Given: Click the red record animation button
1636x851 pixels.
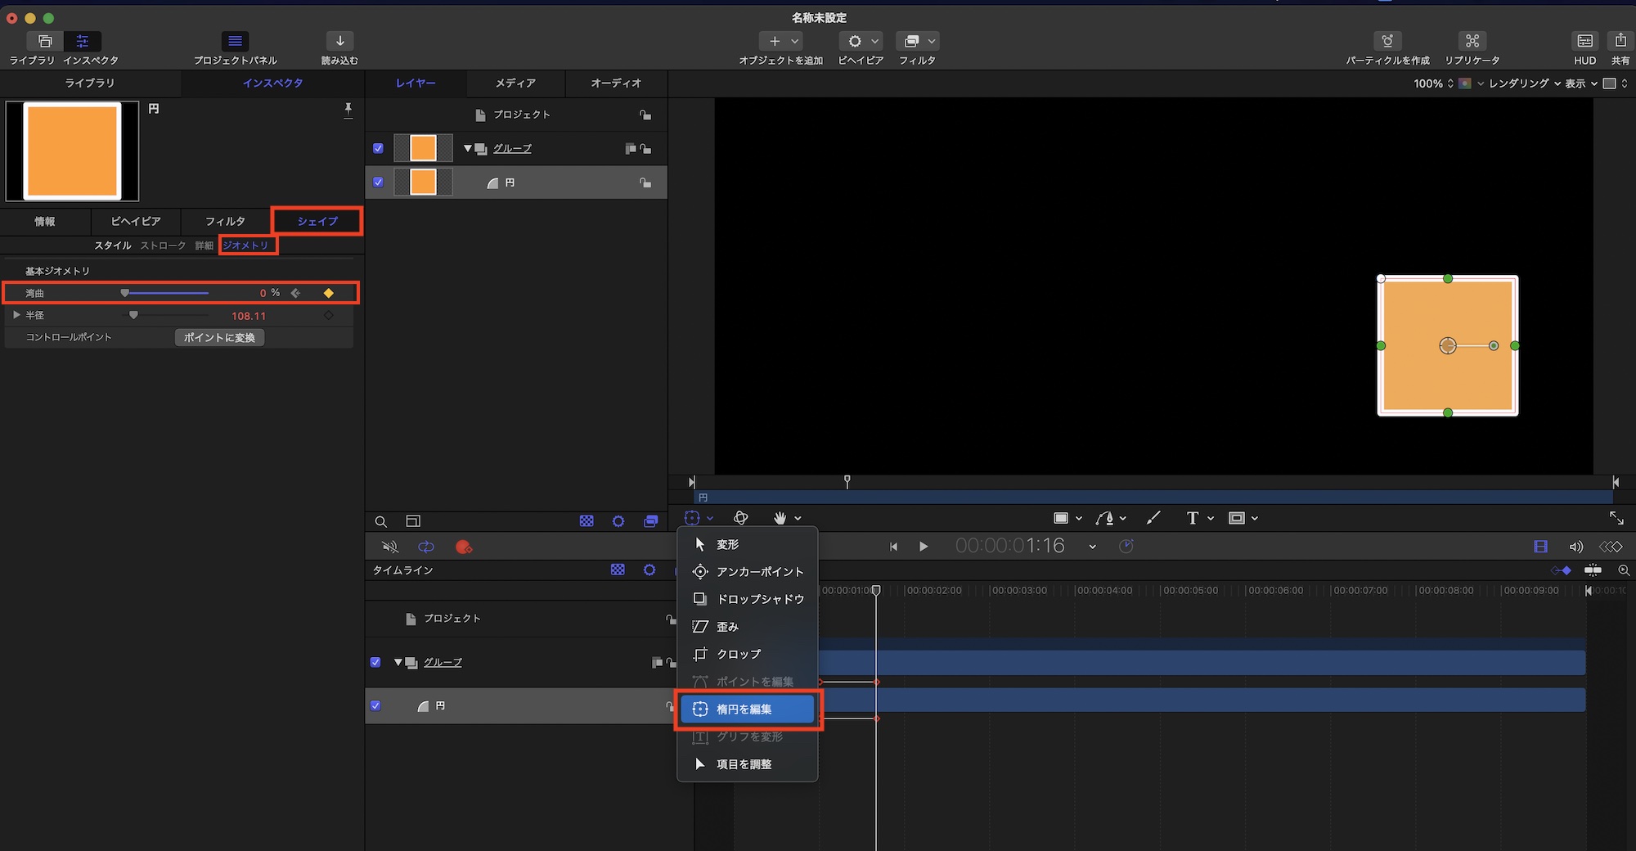Looking at the screenshot, I should [463, 547].
